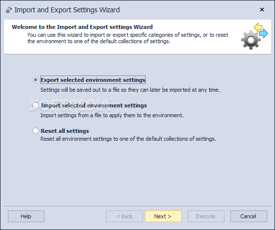Go back with the Back button
The image size is (275, 230).
point(124,216)
